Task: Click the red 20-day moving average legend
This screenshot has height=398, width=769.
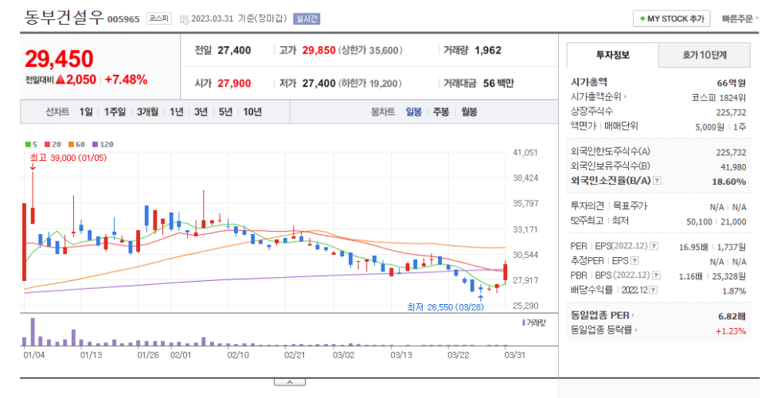Action: 53,144
